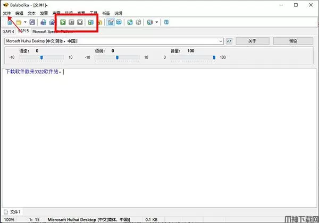Click the blue Help question mark icon
The width and height of the screenshot is (319, 223).
[x=166, y=22]
